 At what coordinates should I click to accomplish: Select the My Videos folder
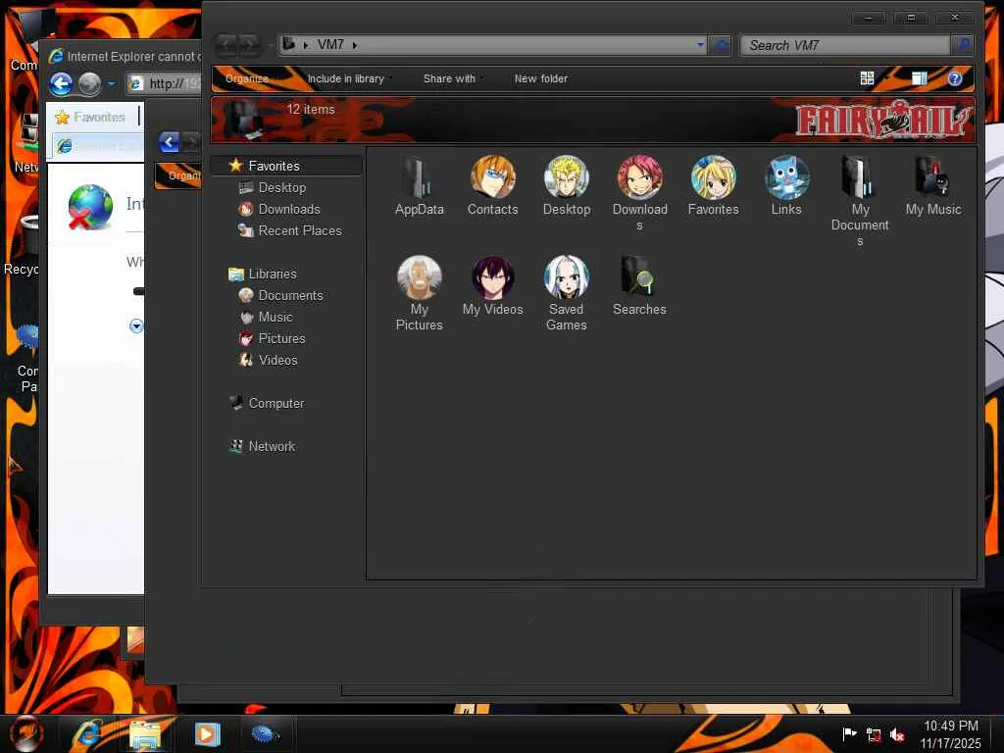[x=492, y=285]
